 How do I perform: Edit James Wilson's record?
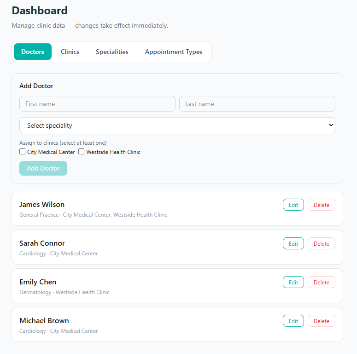click(x=293, y=205)
